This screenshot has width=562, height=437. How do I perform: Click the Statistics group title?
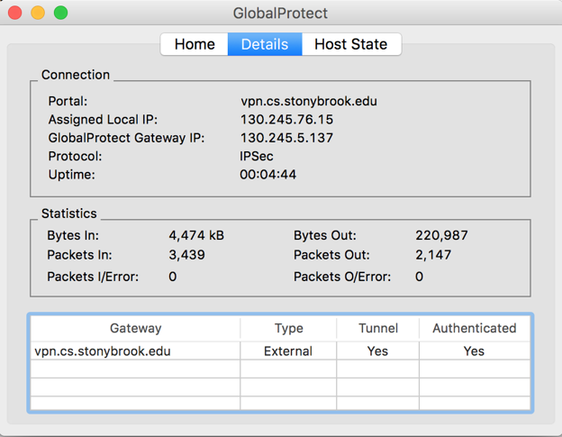coord(69,214)
